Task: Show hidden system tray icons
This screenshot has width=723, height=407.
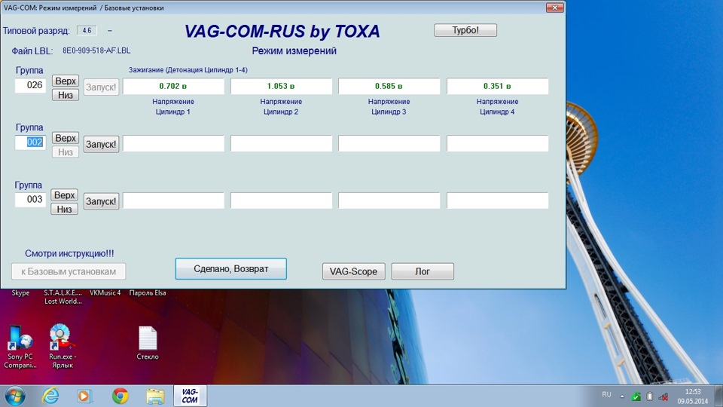Action: [x=622, y=396]
